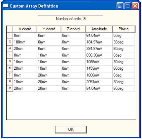142x139 pixels.
Task: Select row header 4
Action: point(10,55)
